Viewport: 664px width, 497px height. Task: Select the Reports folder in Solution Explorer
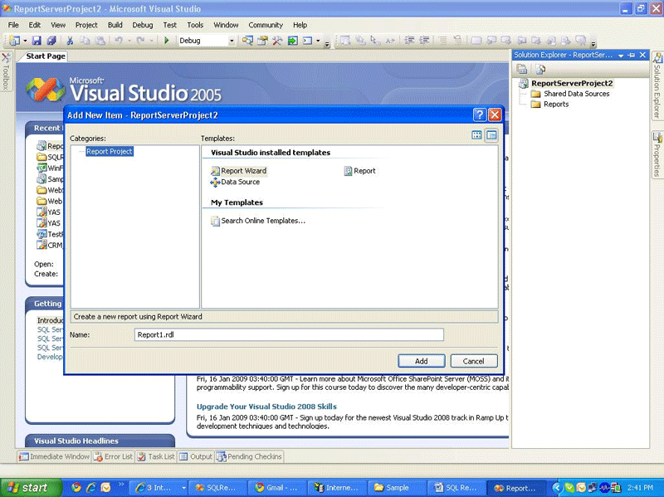point(555,105)
